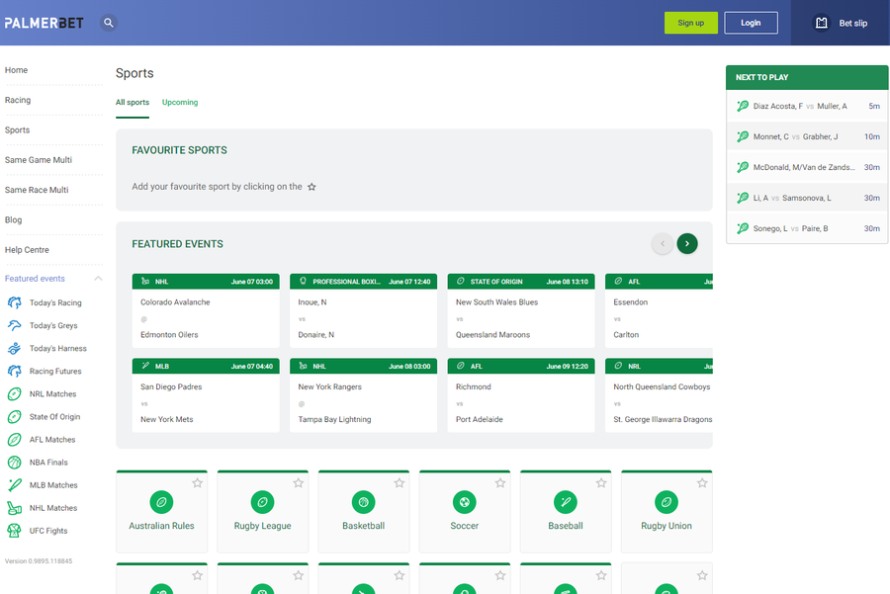
Task: Open MLB Matches bat icon
Action: click(14, 485)
